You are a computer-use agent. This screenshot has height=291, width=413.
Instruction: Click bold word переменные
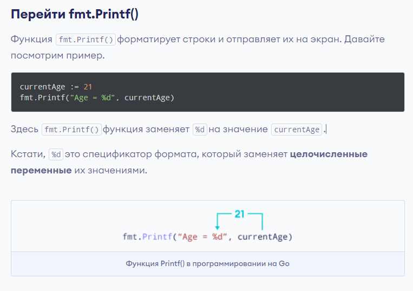[x=41, y=171]
